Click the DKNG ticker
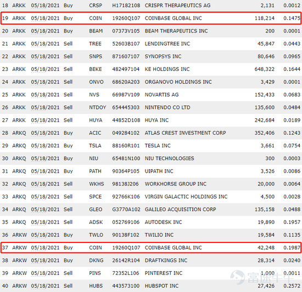Image resolution: width=302 pixels, height=292 pixels. pyautogui.click(x=96, y=260)
